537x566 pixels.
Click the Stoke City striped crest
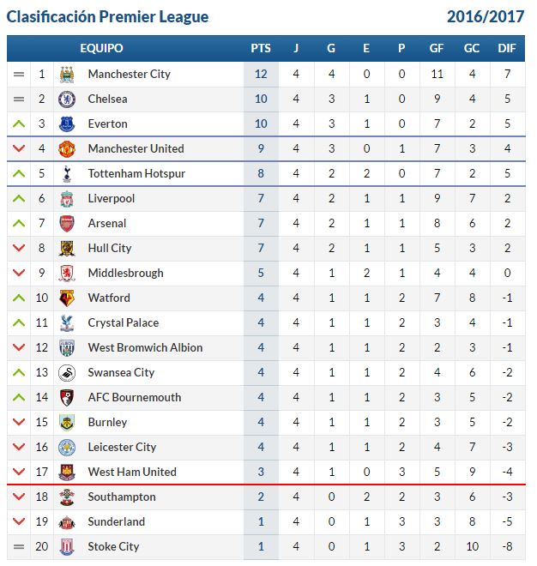(67, 547)
